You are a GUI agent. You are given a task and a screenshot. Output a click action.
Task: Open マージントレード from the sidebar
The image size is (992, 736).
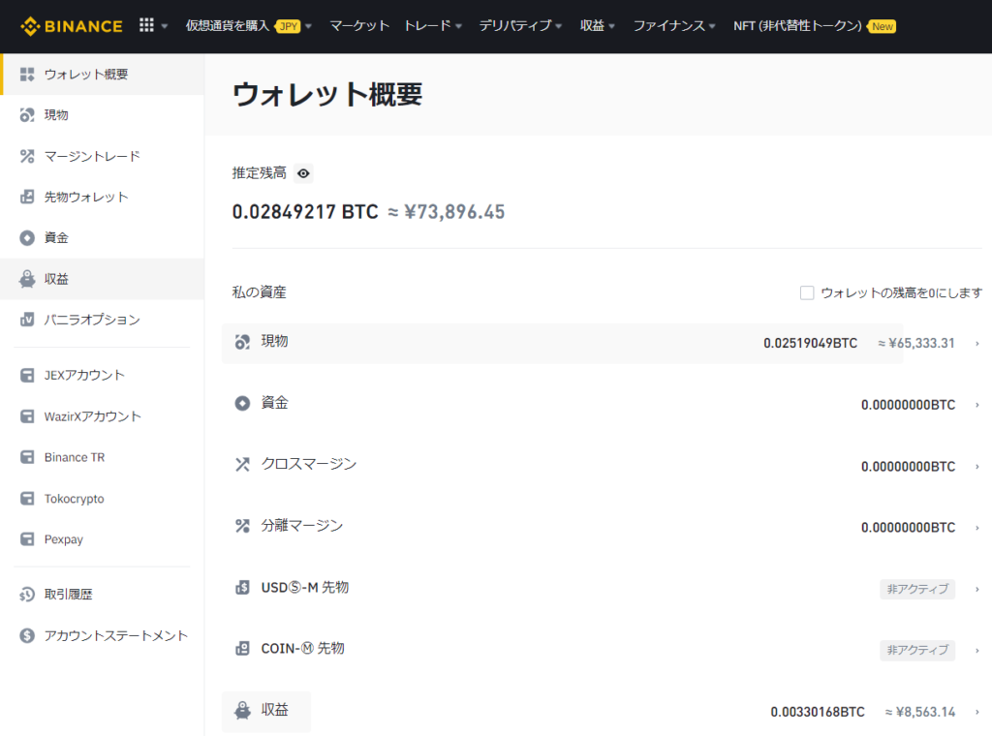tap(91, 156)
